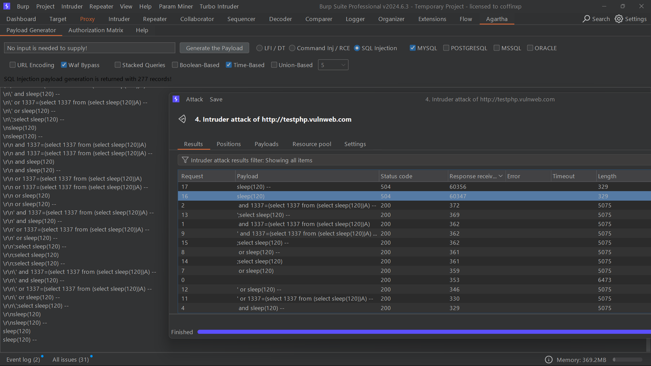Click the filter funnel icon in results filter
Screen dimensions: 651x366
[185, 160]
